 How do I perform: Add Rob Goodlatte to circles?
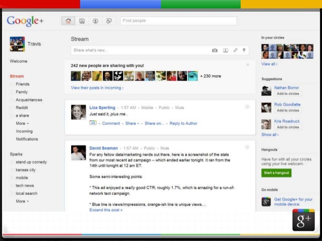coord(287,110)
